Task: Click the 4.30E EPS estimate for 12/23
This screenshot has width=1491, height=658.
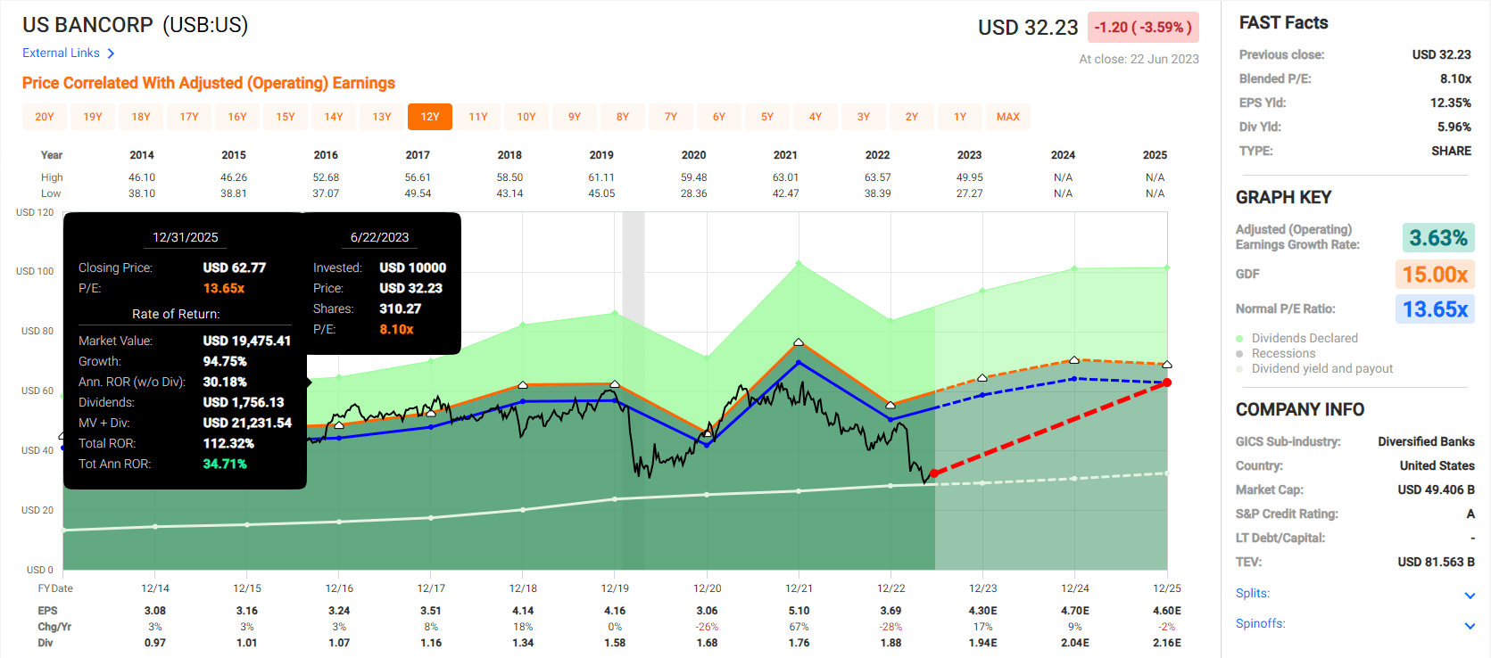Action: pyautogui.click(x=982, y=611)
